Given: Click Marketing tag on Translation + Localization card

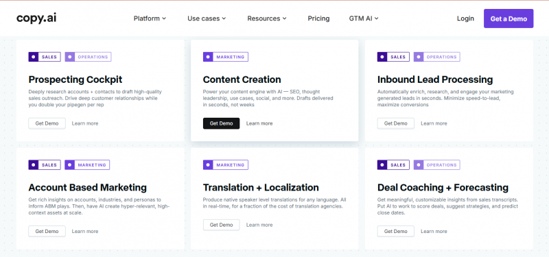Looking at the screenshot, I should point(226,165).
